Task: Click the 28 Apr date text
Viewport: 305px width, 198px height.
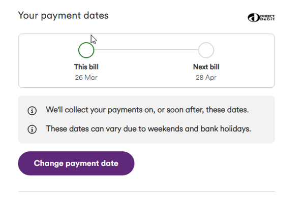Action: [206, 78]
